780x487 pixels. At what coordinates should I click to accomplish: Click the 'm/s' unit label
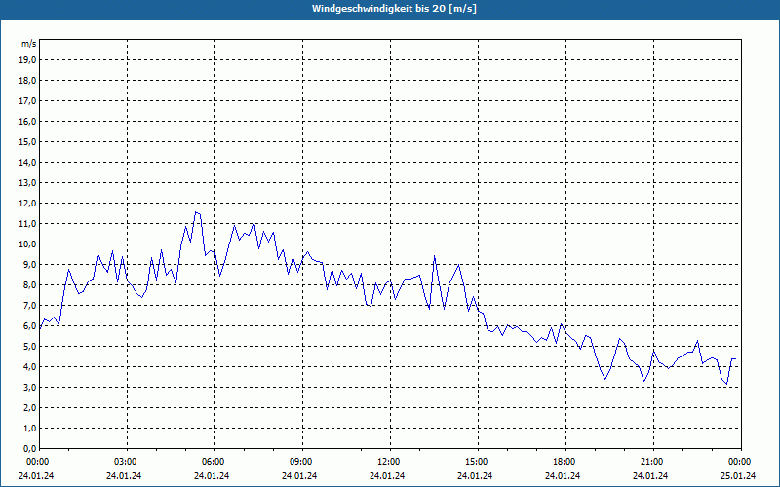click(x=29, y=44)
